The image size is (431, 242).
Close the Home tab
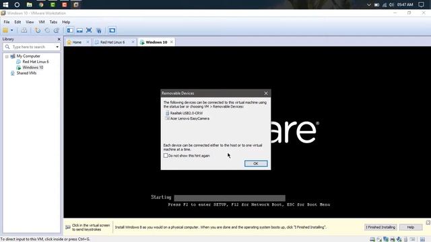tap(88, 42)
